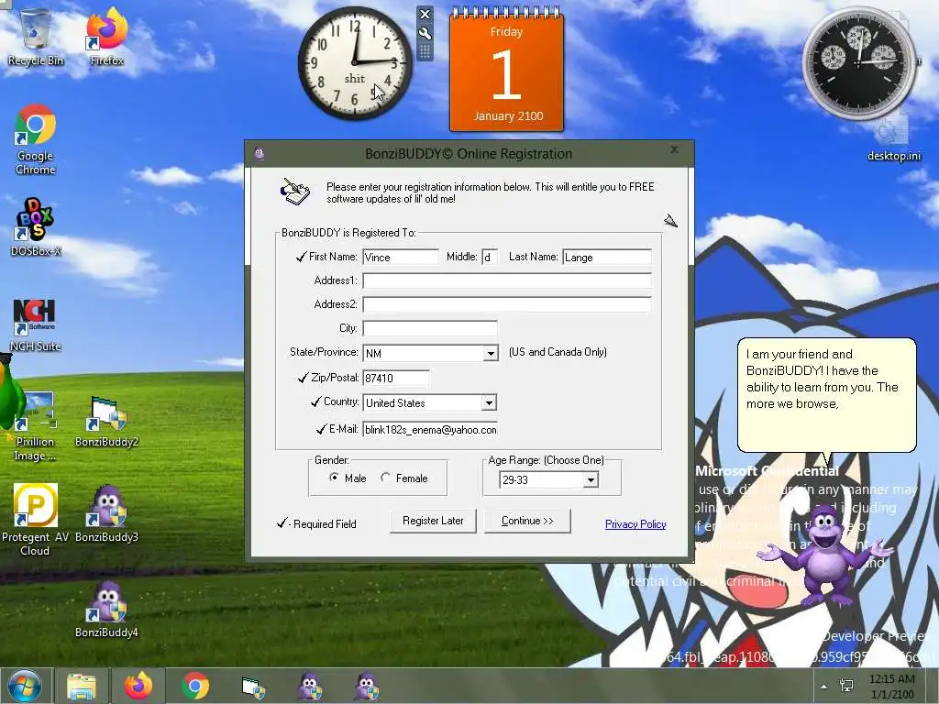Expand the State/Province dropdown arrow
The height and width of the screenshot is (704, 939).
[x=491, y=353]
